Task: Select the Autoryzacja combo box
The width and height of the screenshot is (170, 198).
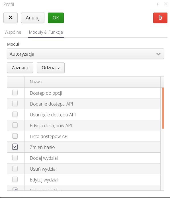Action: [x=85, y=54]
